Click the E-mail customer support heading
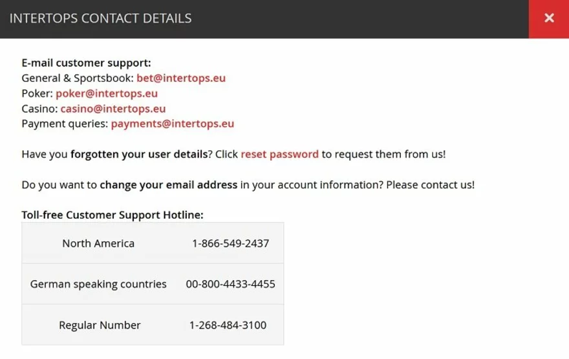 [86, 63]
